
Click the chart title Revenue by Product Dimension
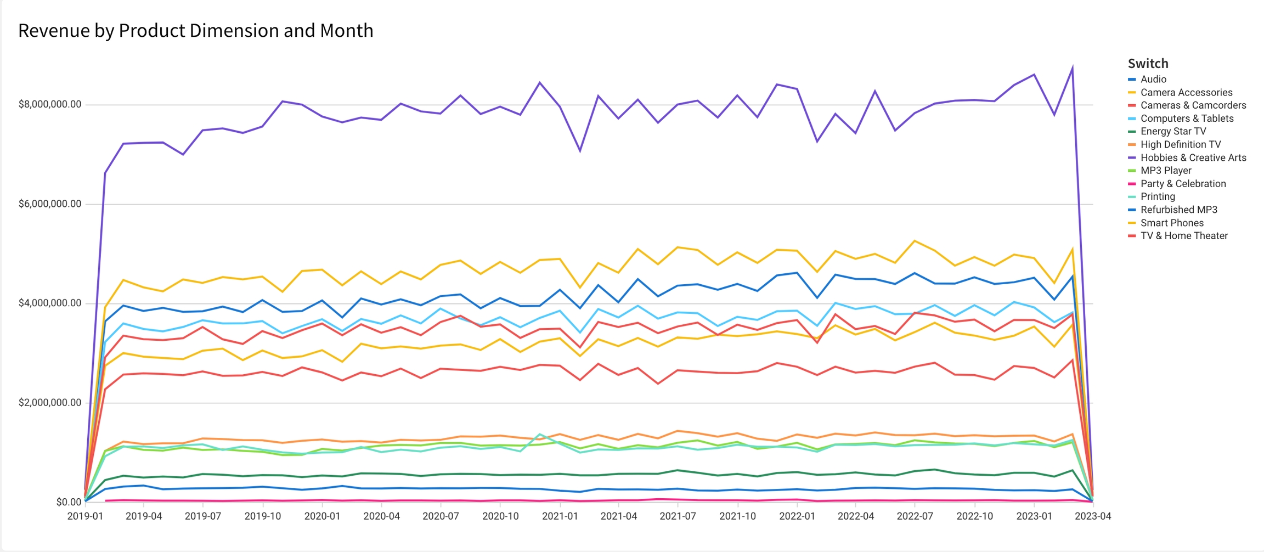point(195,31)
